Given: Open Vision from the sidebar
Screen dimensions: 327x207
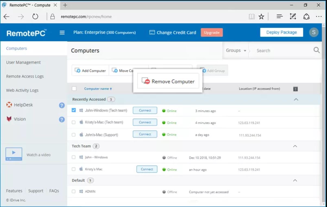Looking at the screenshot, I should pos(16,119).
